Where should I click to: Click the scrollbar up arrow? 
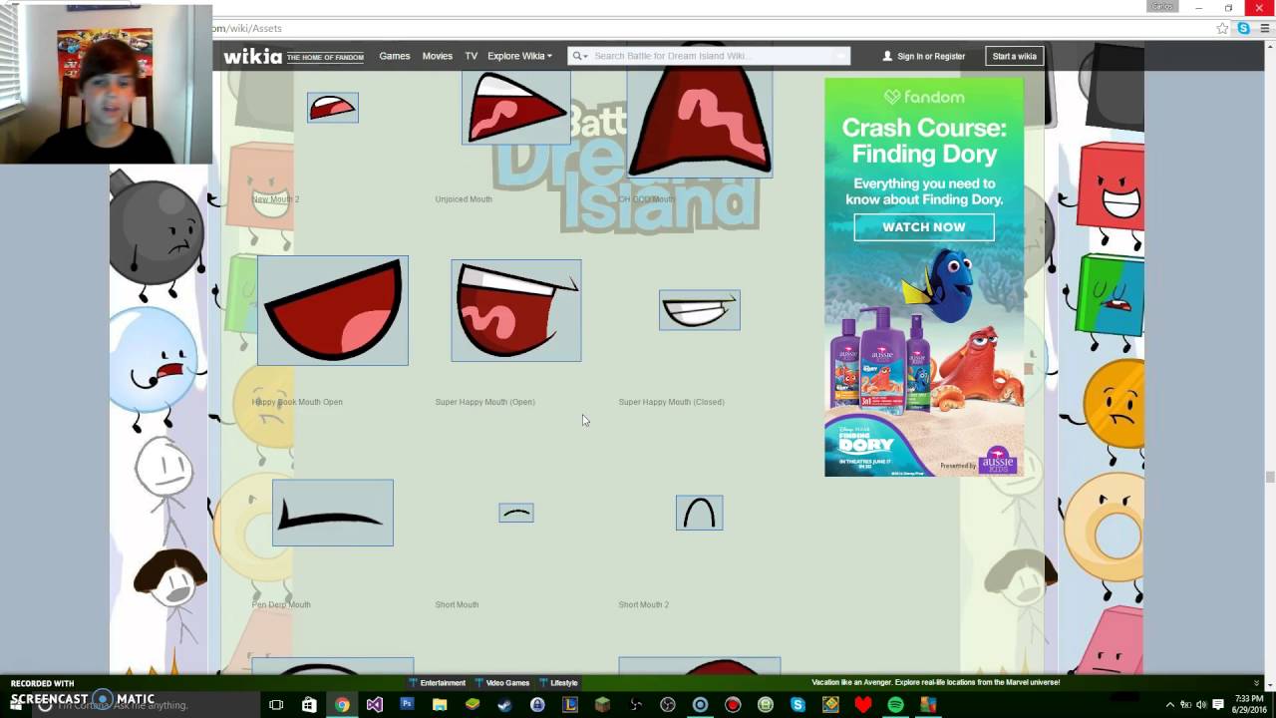pyautogui.click(x=1269, y=48)
